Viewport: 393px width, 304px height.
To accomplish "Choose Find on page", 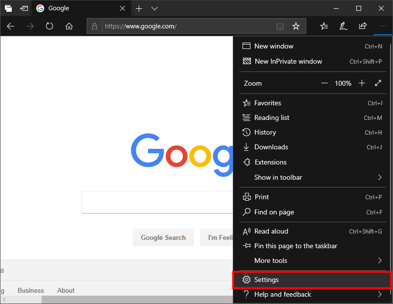I will tap(312, 212).
